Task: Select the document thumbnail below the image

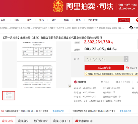Action: pyautogui.click(x=9, y=96)
